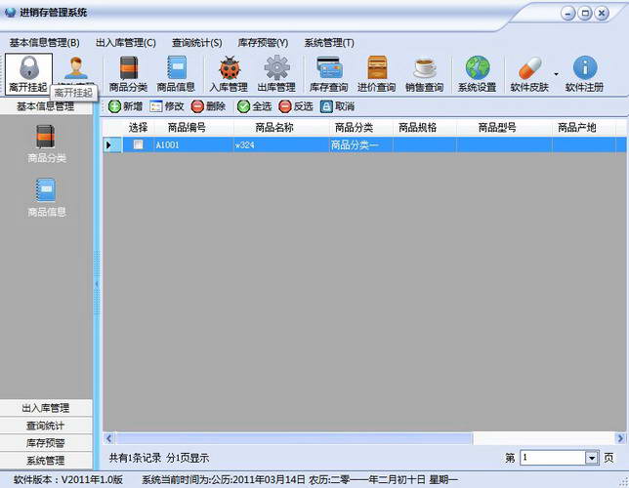Click the 选择 column header

[138, 128]
